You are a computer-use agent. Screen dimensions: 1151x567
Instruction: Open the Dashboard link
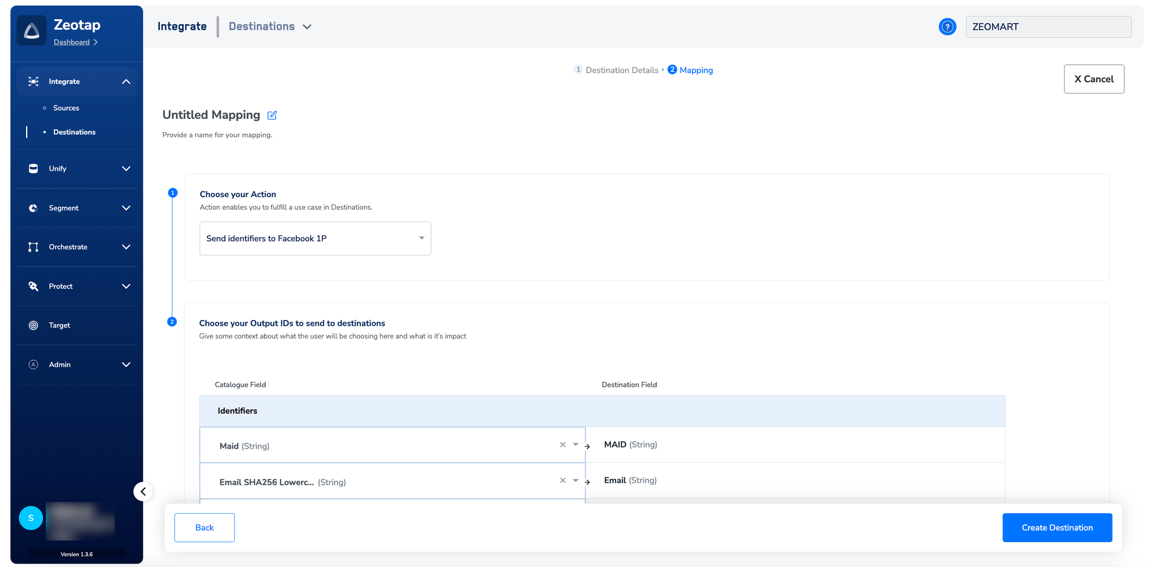pos(71,42)
